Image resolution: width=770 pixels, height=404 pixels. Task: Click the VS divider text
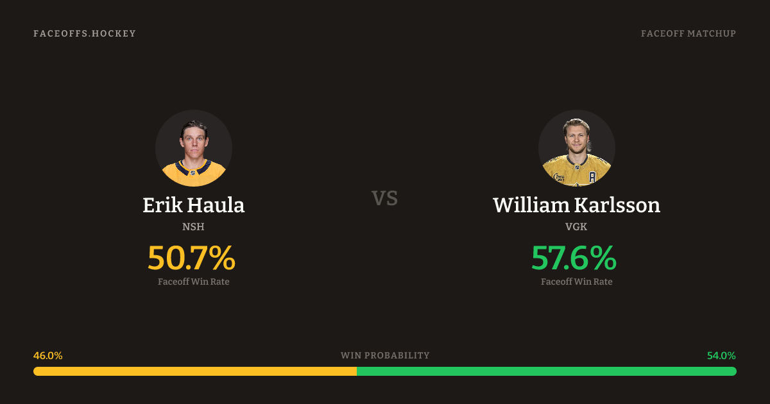[385, 198]
